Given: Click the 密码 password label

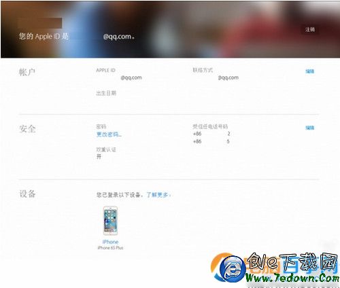Looking at the screenshot, I should 101,126.
